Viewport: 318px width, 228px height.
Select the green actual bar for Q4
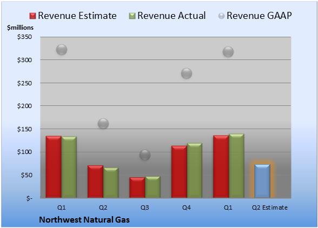pyautogui.click(x=195, y=170)
